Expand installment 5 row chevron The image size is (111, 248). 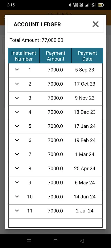click(x=17, y=126)
